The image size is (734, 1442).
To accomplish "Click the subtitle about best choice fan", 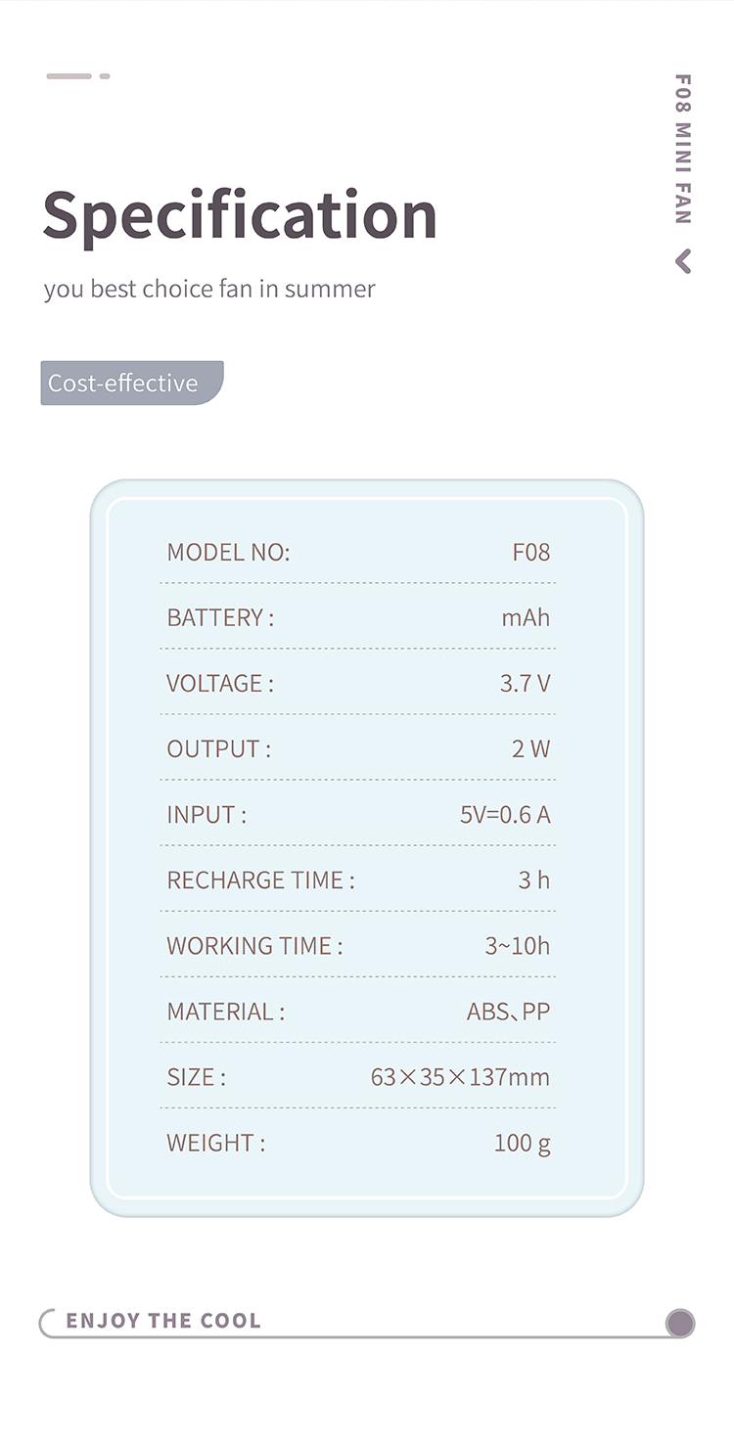I will coord(209,290).
